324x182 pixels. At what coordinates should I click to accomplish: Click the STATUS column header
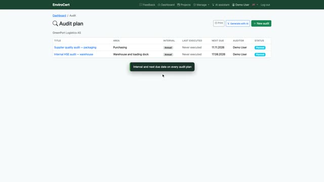click(259, 40)
